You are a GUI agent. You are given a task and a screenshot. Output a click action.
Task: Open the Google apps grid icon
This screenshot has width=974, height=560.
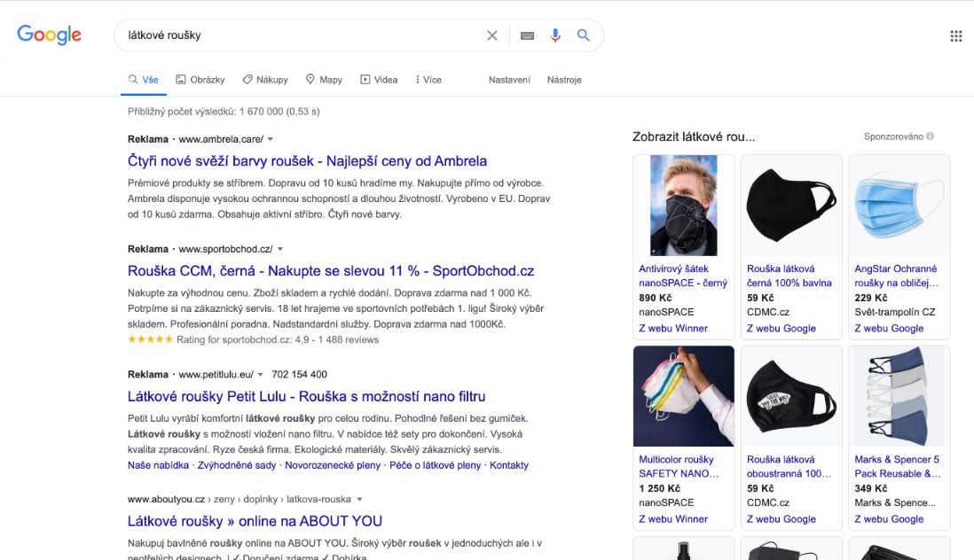click(956, 36)
